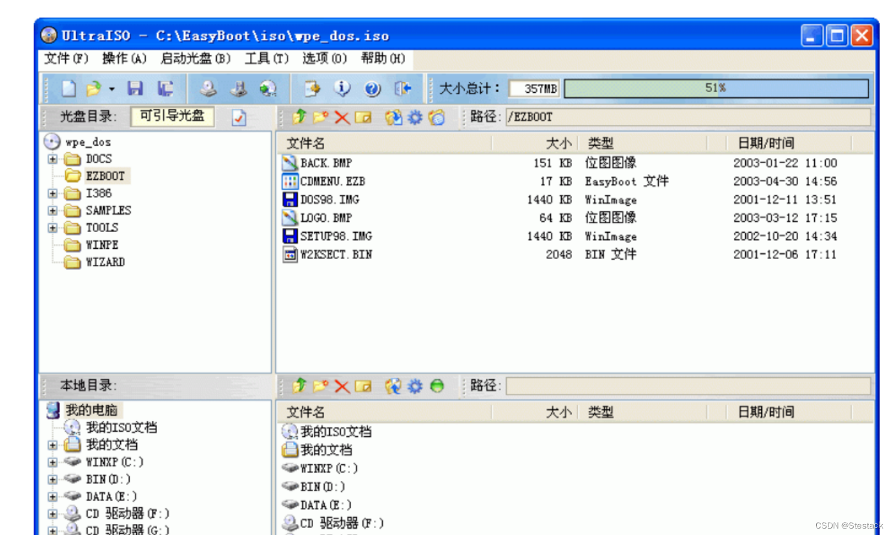Click the blue question mark help icon
This screenshot has width=893, height=535.
(x=373, y=89)
